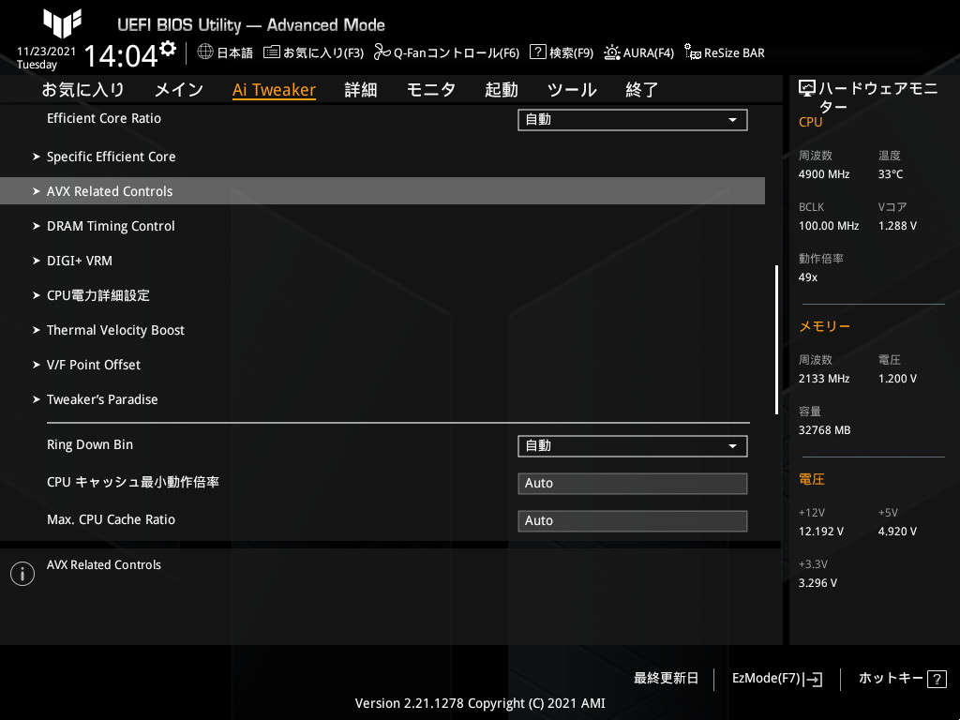Viewport: 960px width, 720px height.
Task: Click the ReSize BAR icon
Action: (x=693, y=52)
